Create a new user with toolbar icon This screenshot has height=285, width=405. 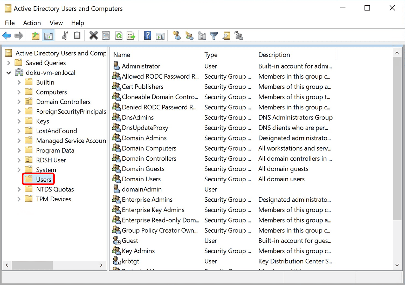pos(177,36)
